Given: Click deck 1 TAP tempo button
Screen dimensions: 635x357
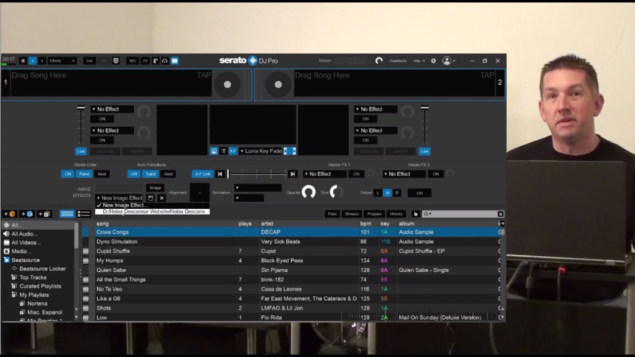Looking at the screenshot, I should (x=204, y=75).
